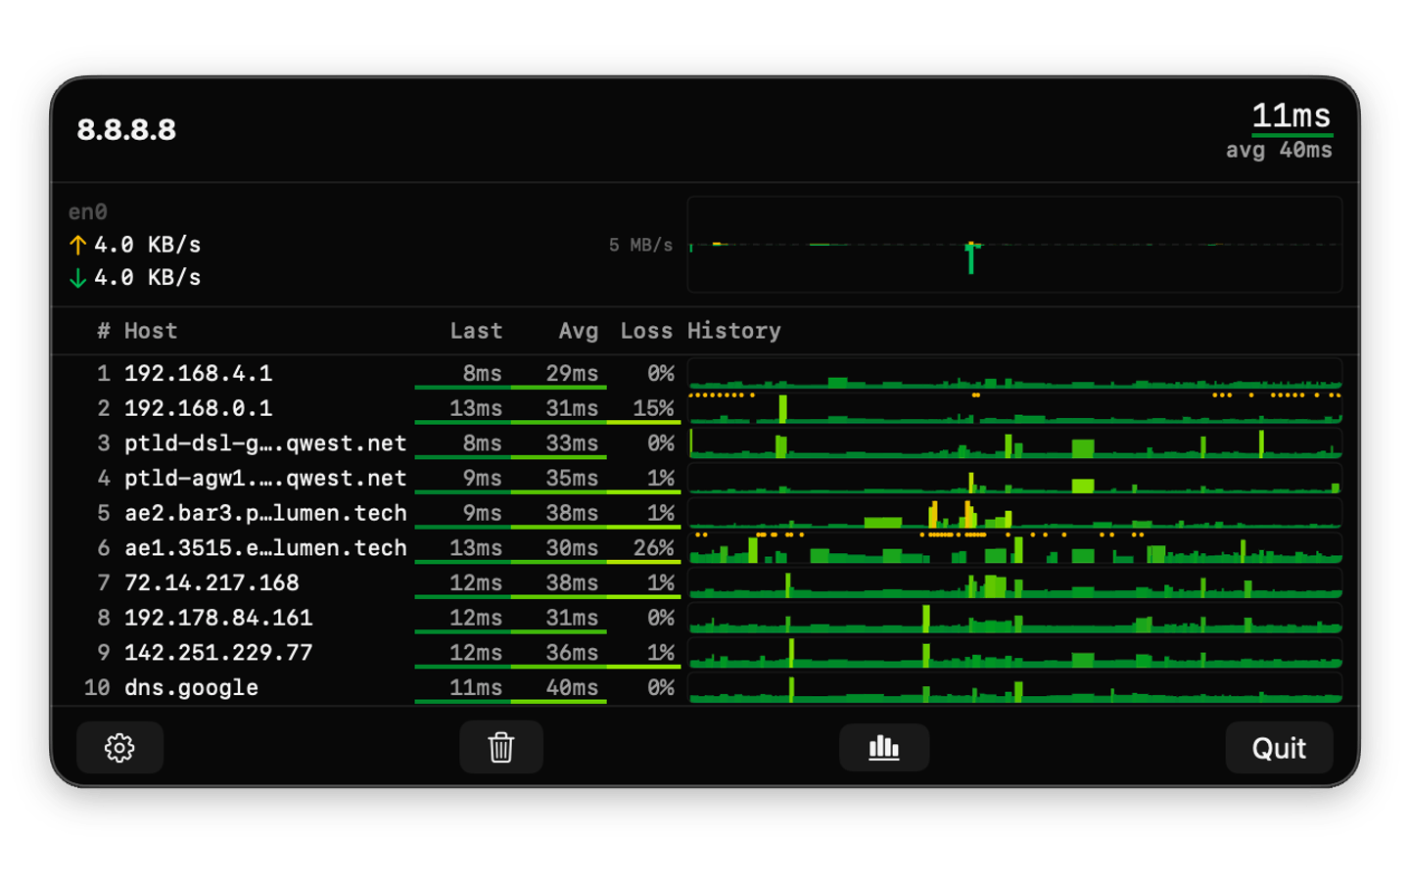
Task: Clear history using the trash icon
Action: [x=500, y=747]
